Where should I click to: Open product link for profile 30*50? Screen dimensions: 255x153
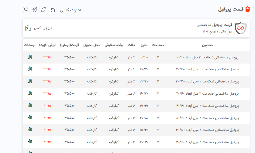click(207, 130)
